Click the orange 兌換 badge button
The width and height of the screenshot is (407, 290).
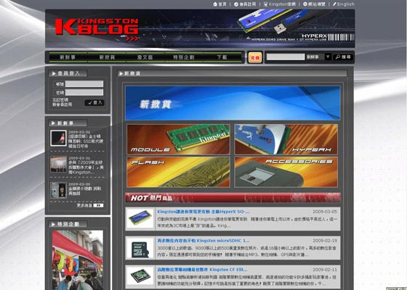click(255, 57)
